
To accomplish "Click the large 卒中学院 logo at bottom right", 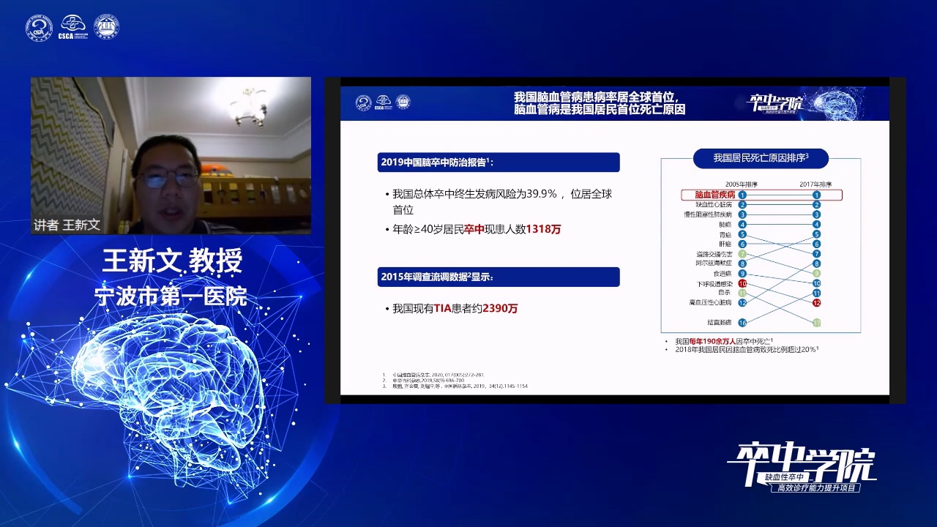I will [802, 466].
